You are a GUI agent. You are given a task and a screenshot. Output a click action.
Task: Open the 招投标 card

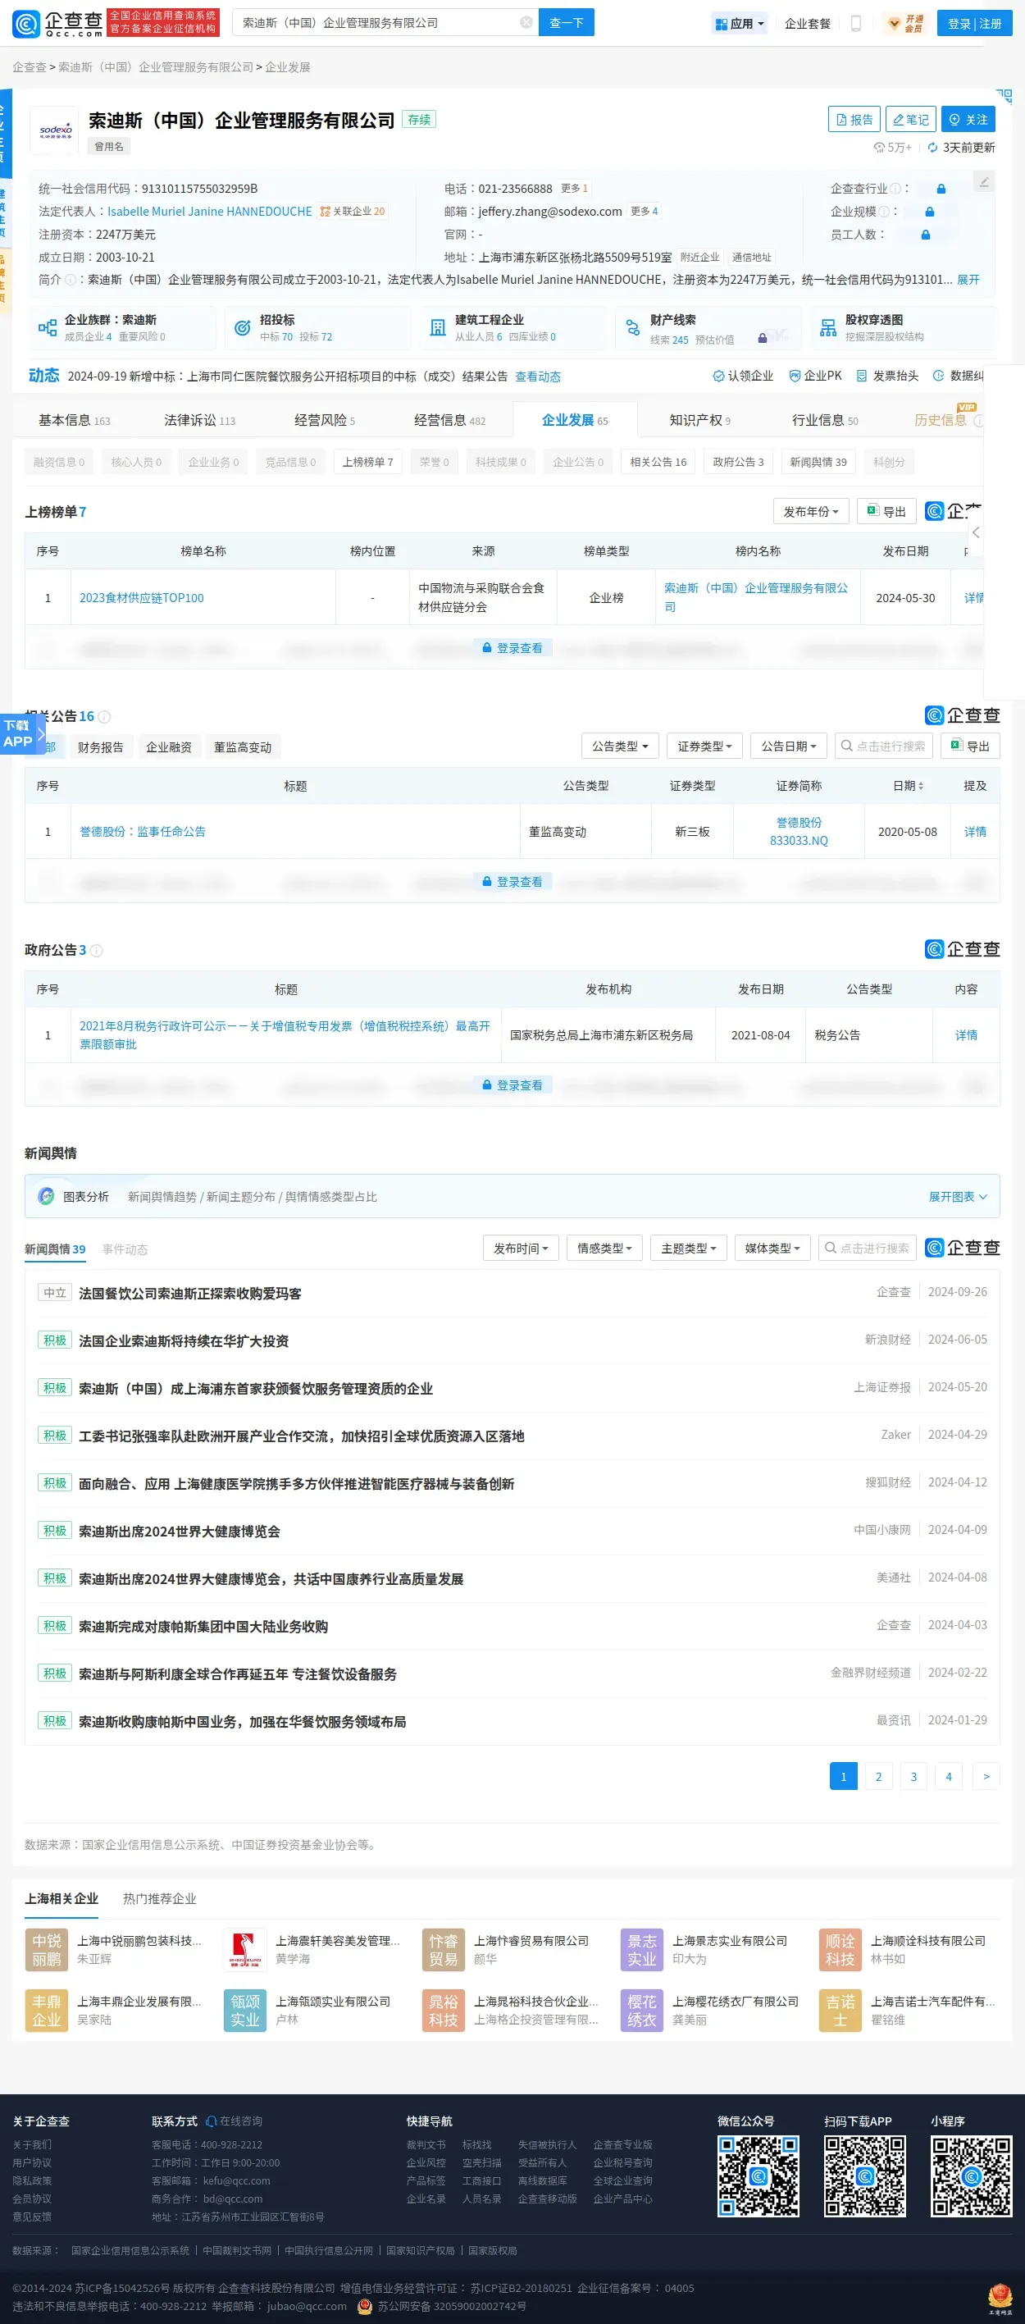318,327
